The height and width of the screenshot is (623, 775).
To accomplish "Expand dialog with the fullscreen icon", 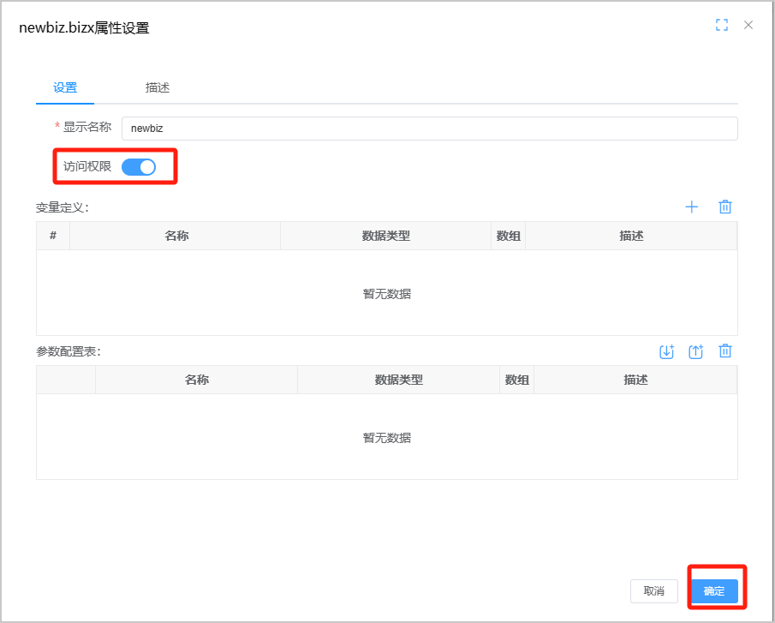I will click(x=722, y=26).
